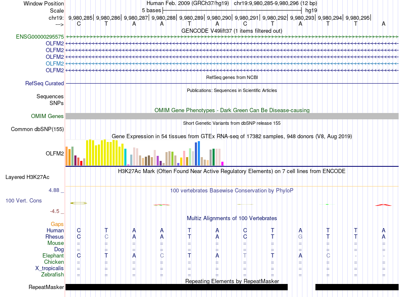Click the RepeatMasker track label

tap(46, 287)
